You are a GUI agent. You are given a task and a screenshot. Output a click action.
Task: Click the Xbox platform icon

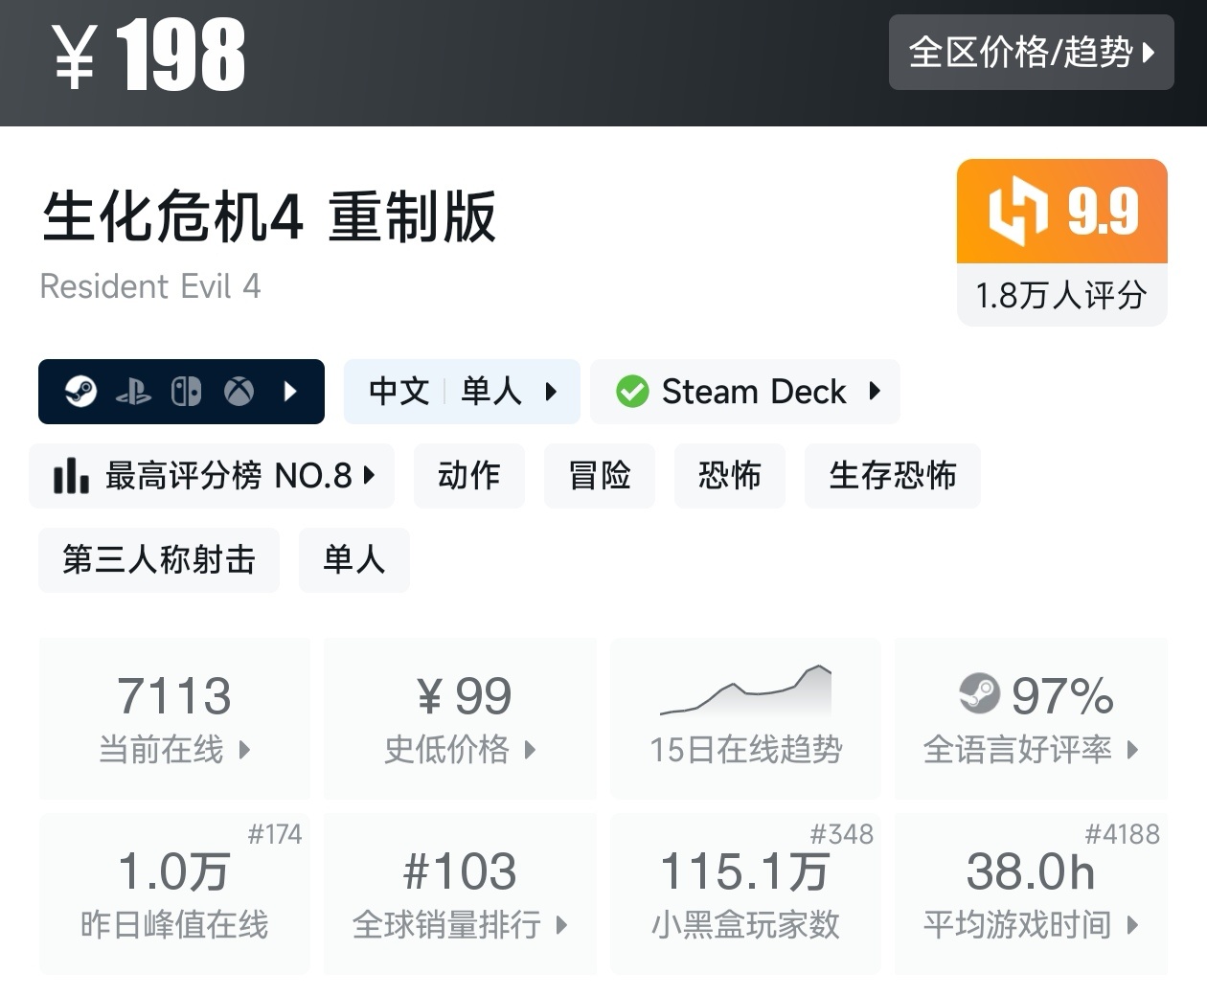click(x=239, y=392)
